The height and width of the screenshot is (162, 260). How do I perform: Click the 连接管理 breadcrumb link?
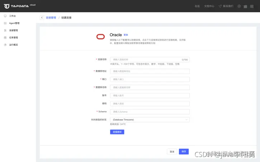tap(51, 18)
